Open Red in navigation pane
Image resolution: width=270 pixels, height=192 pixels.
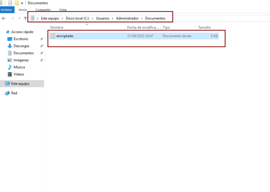[14, 93]
